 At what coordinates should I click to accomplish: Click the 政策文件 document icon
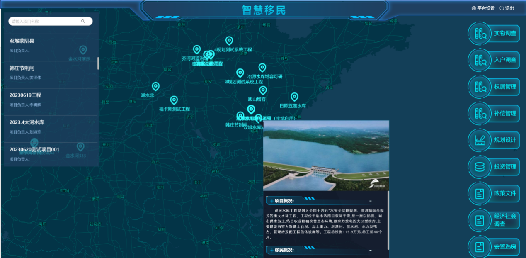pyautogui.click(x=480, y=193)
